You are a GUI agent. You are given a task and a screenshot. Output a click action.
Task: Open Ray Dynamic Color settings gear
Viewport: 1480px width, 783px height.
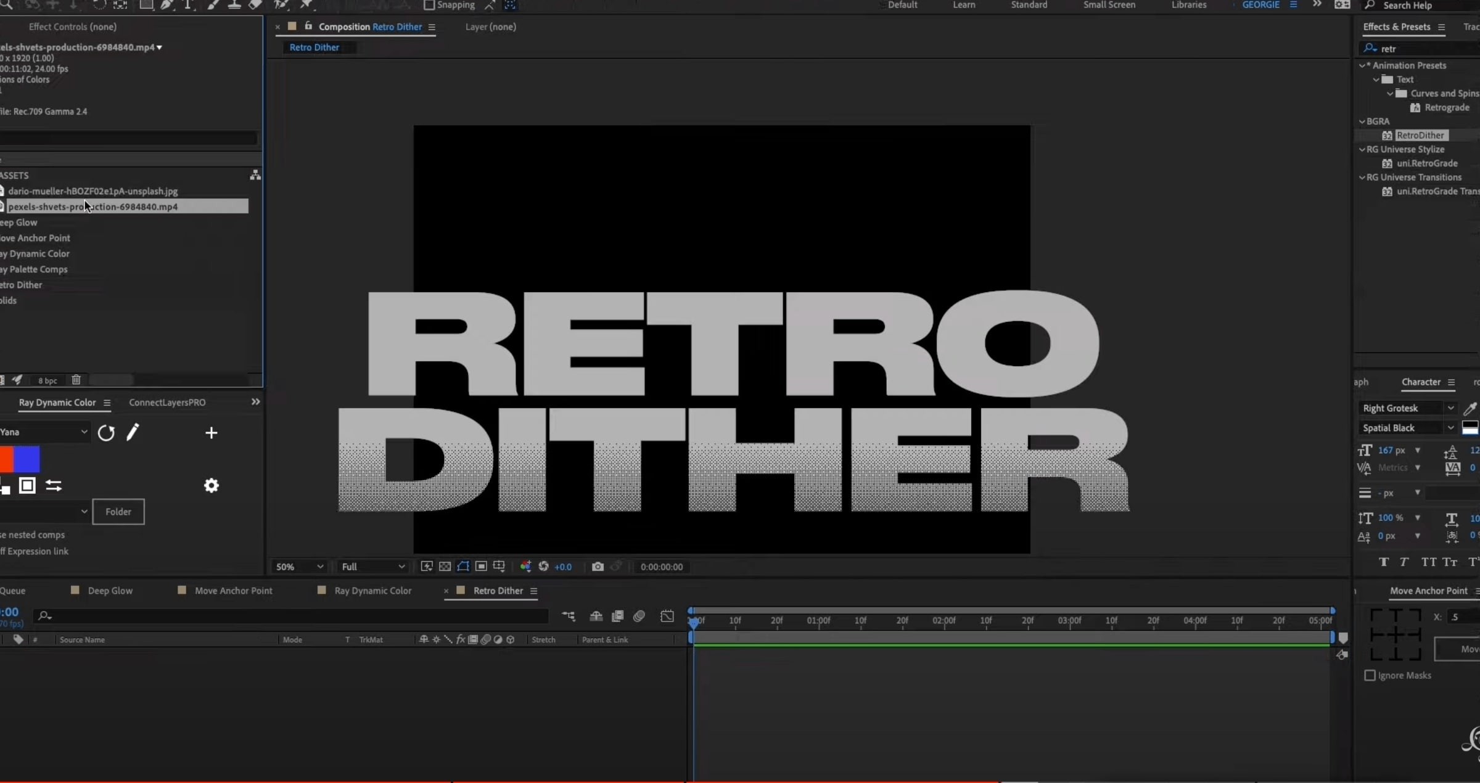[x=212, y=485]
